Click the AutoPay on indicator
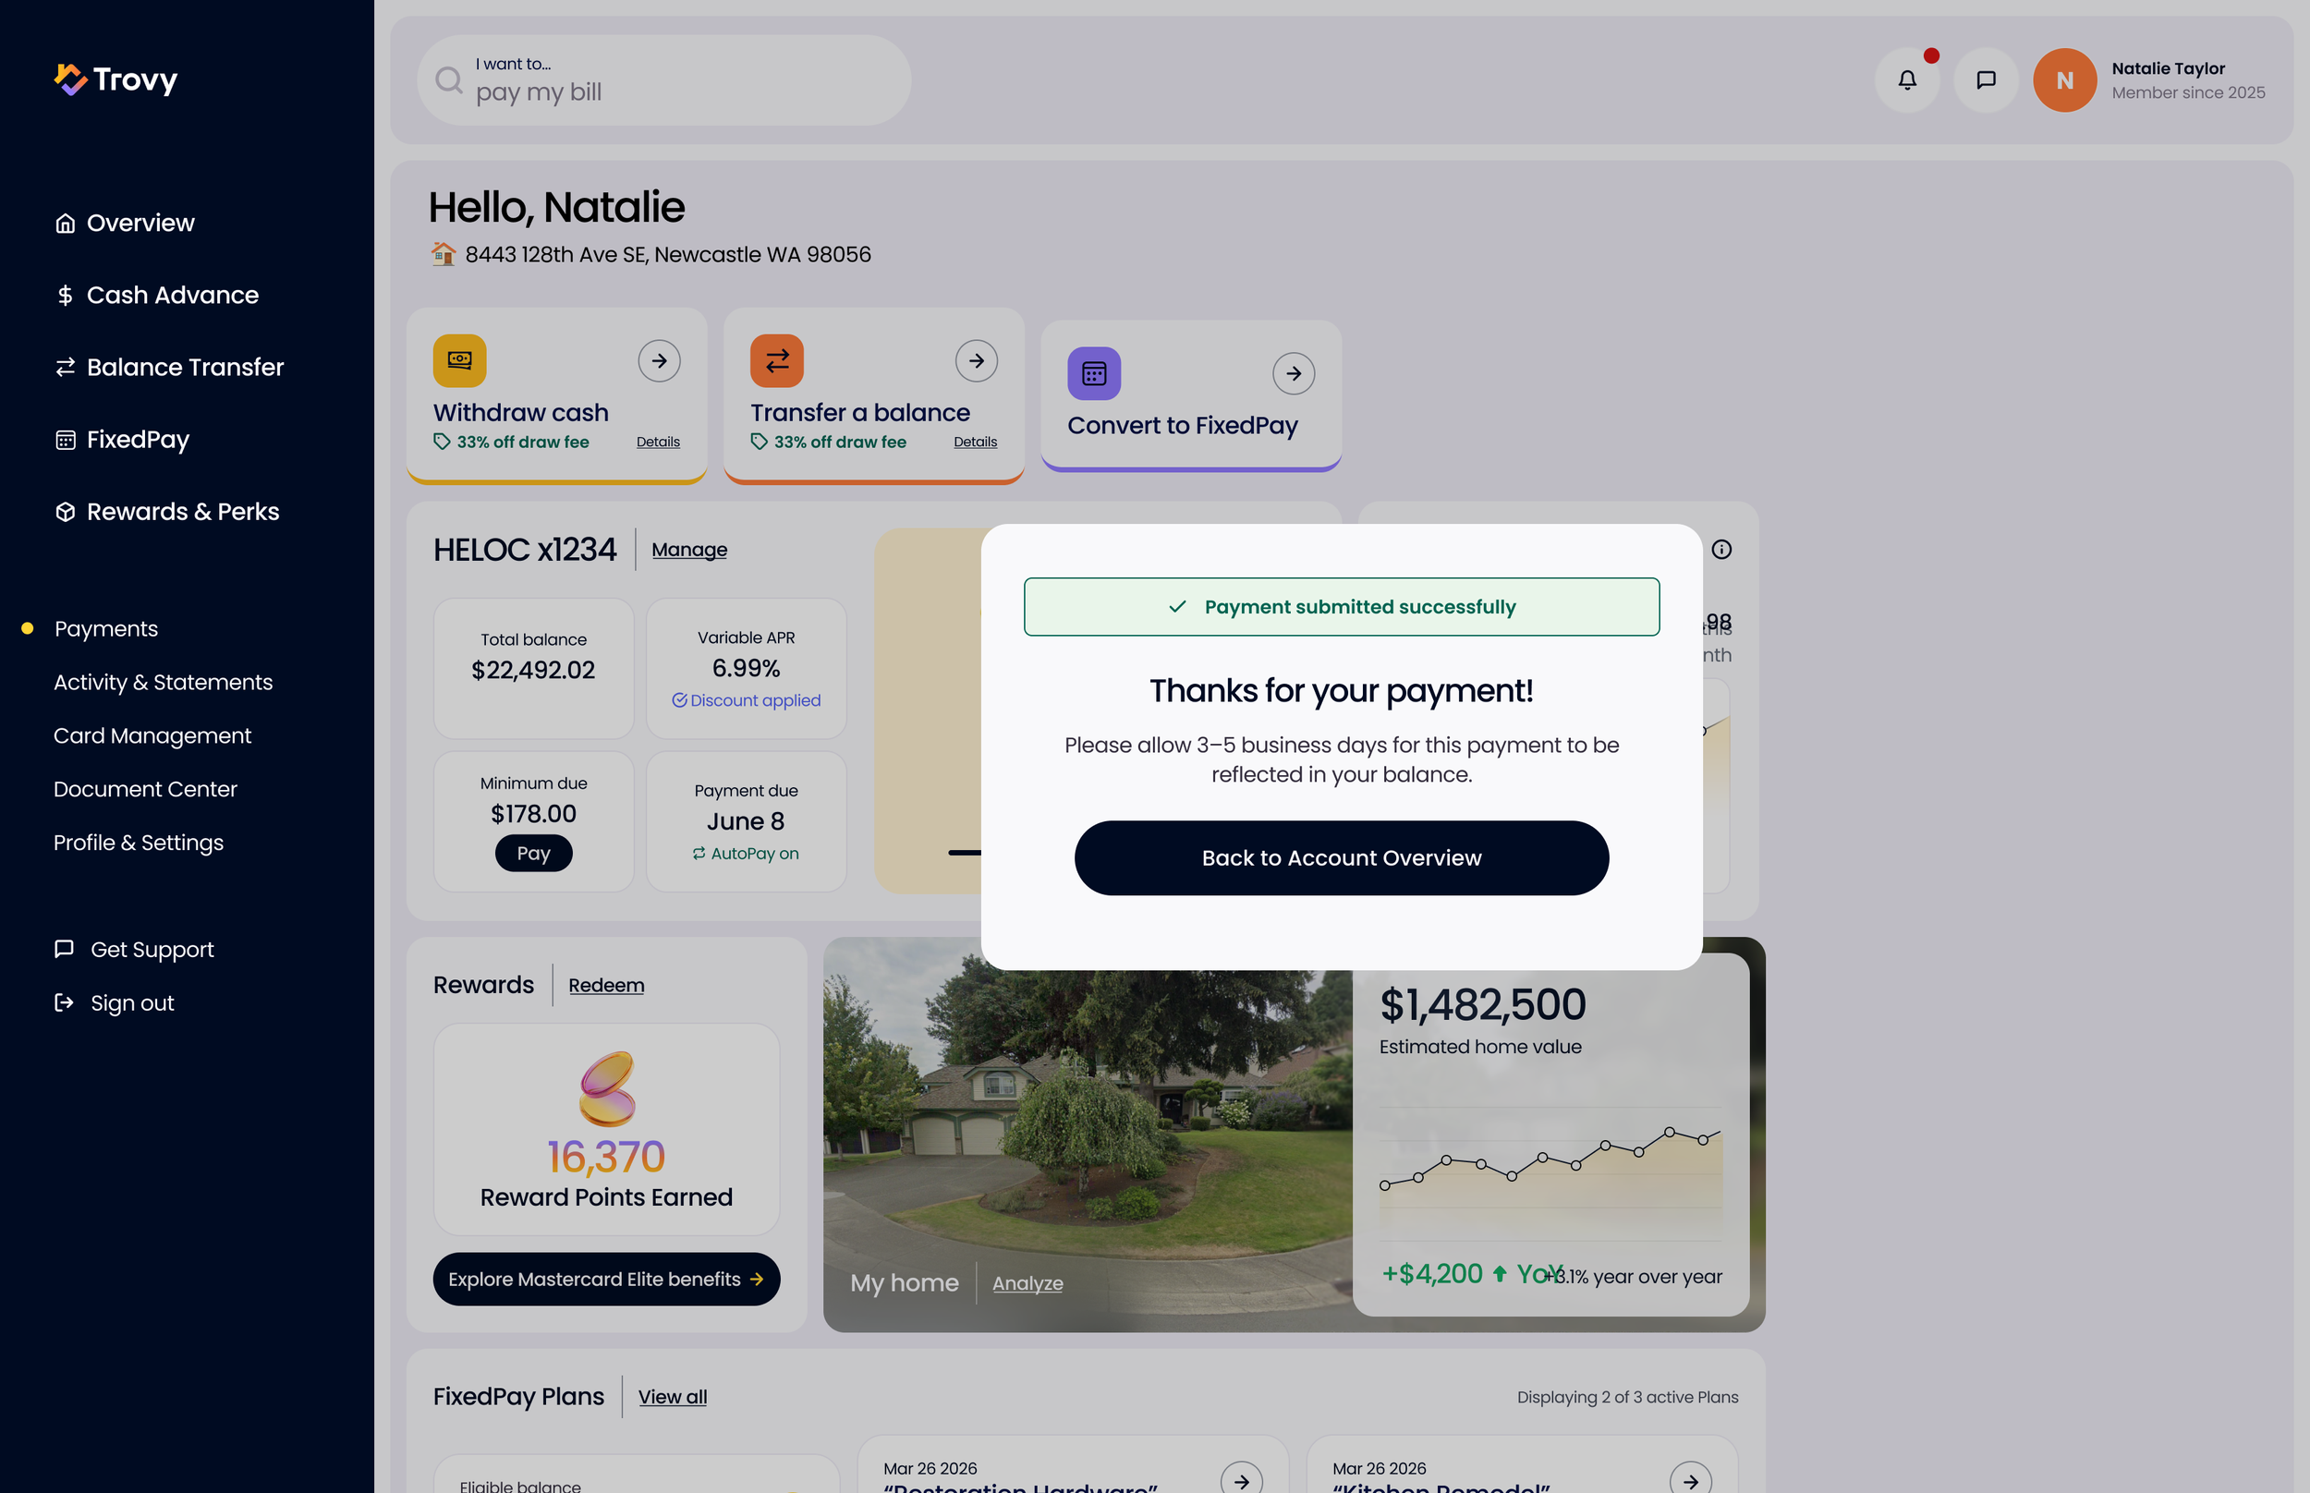The width and height of the screenshot is (2310, 1493). [x=746, y=853]
